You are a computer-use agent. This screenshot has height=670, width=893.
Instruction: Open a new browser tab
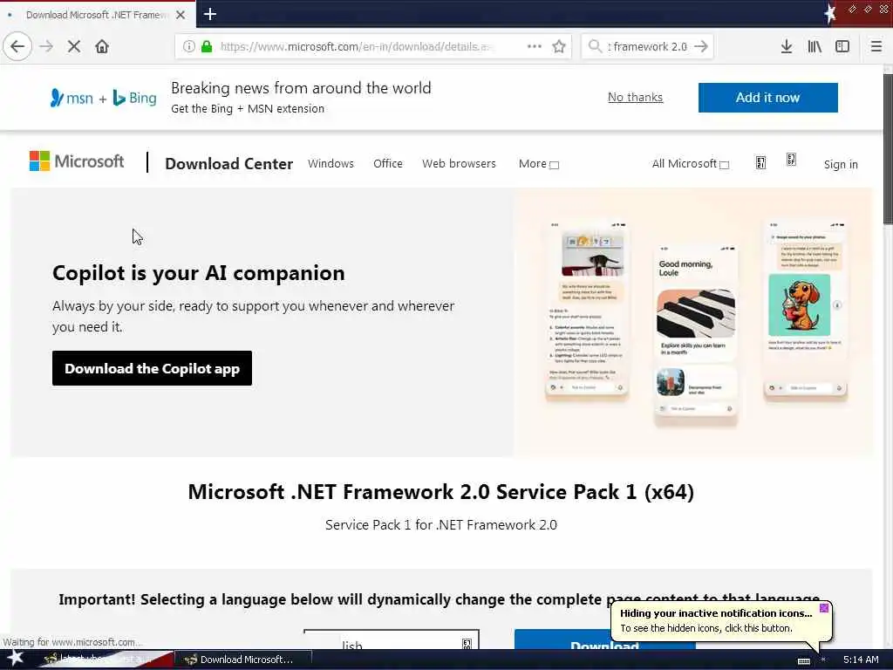209,14
